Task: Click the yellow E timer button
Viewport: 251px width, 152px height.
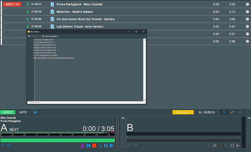Action: (183, 112)
